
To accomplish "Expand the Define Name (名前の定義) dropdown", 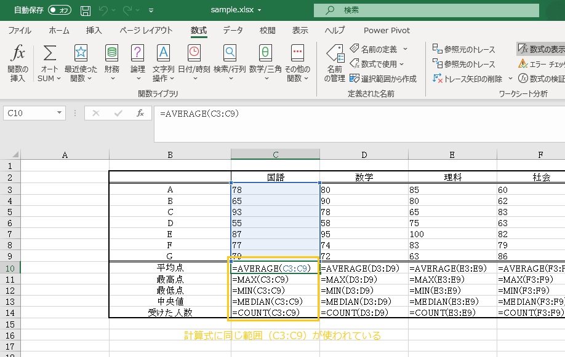I will click(405, 49).
